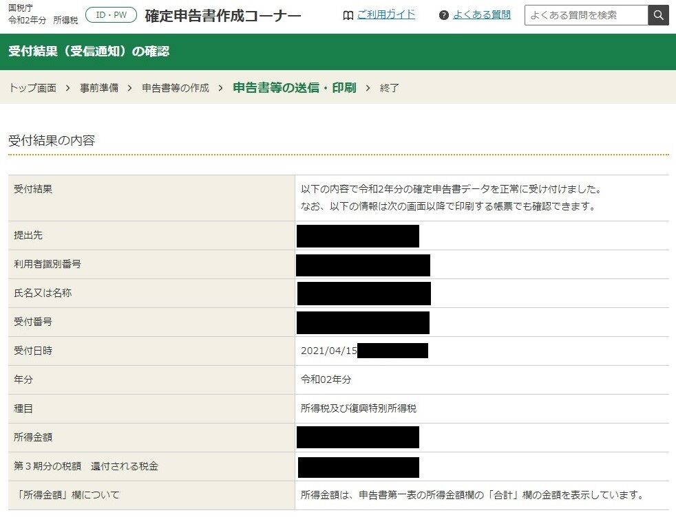The height and width of the screenshot is (517, 676).
Task: Click the 令和2年分 所得税 header label
Action: pos(43,20)
